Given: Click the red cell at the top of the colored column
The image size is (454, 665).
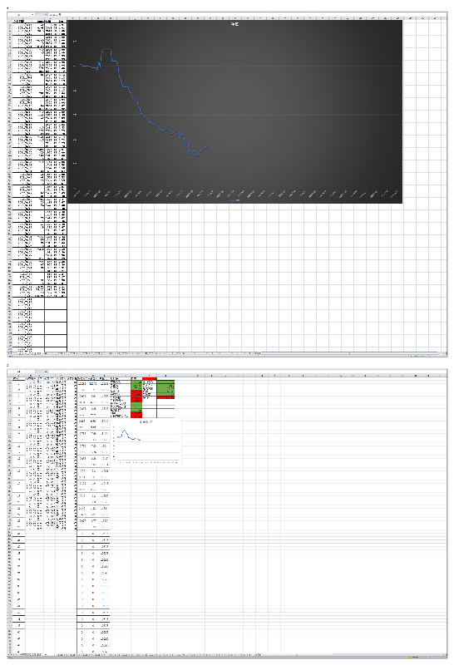Looking at the screenshot, I should (150, 379).
